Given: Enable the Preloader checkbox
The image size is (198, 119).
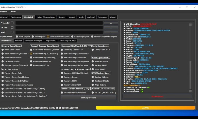Looking at the screenshot, I should (x=12, y=23).
